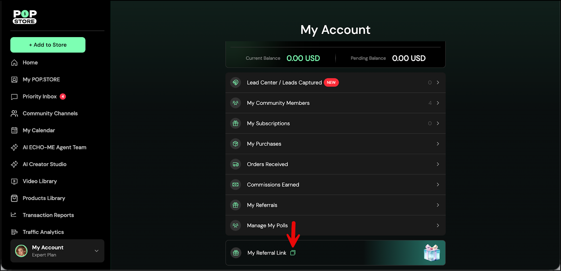
Task: Click the My Calendar icon
Action: pos(14,130)
